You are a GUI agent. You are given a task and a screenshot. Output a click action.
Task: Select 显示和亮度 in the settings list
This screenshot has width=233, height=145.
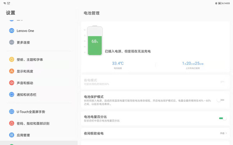[x=25, y=71]
